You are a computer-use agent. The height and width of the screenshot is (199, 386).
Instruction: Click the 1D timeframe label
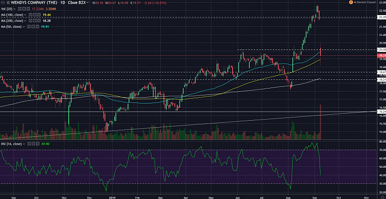pos(63,3)
